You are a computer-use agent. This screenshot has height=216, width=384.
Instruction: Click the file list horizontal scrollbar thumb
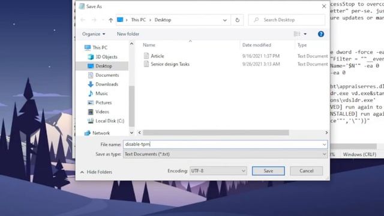[216, 133]
